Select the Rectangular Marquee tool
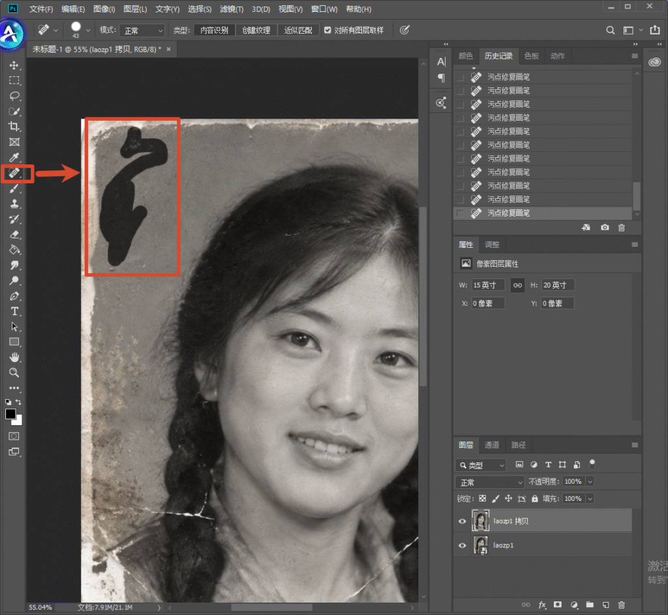The height and width of the screenshot is (615, 668). pyautogui.click(x=14, y=80)
